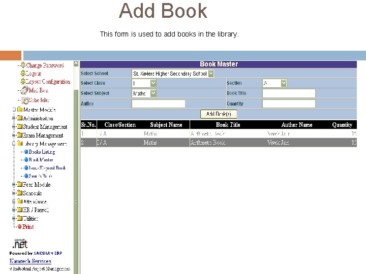366x274 pixels.
Task: Expand the HR / Payroll tree node
Action: click(14, 210)
